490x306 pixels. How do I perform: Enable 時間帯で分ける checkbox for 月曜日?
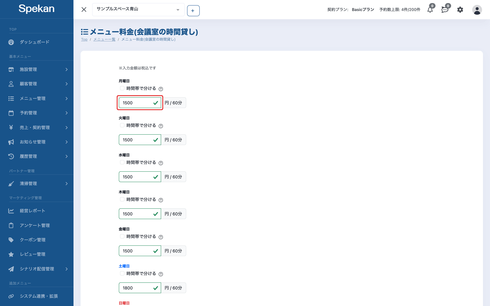click(x=122, y=88)
